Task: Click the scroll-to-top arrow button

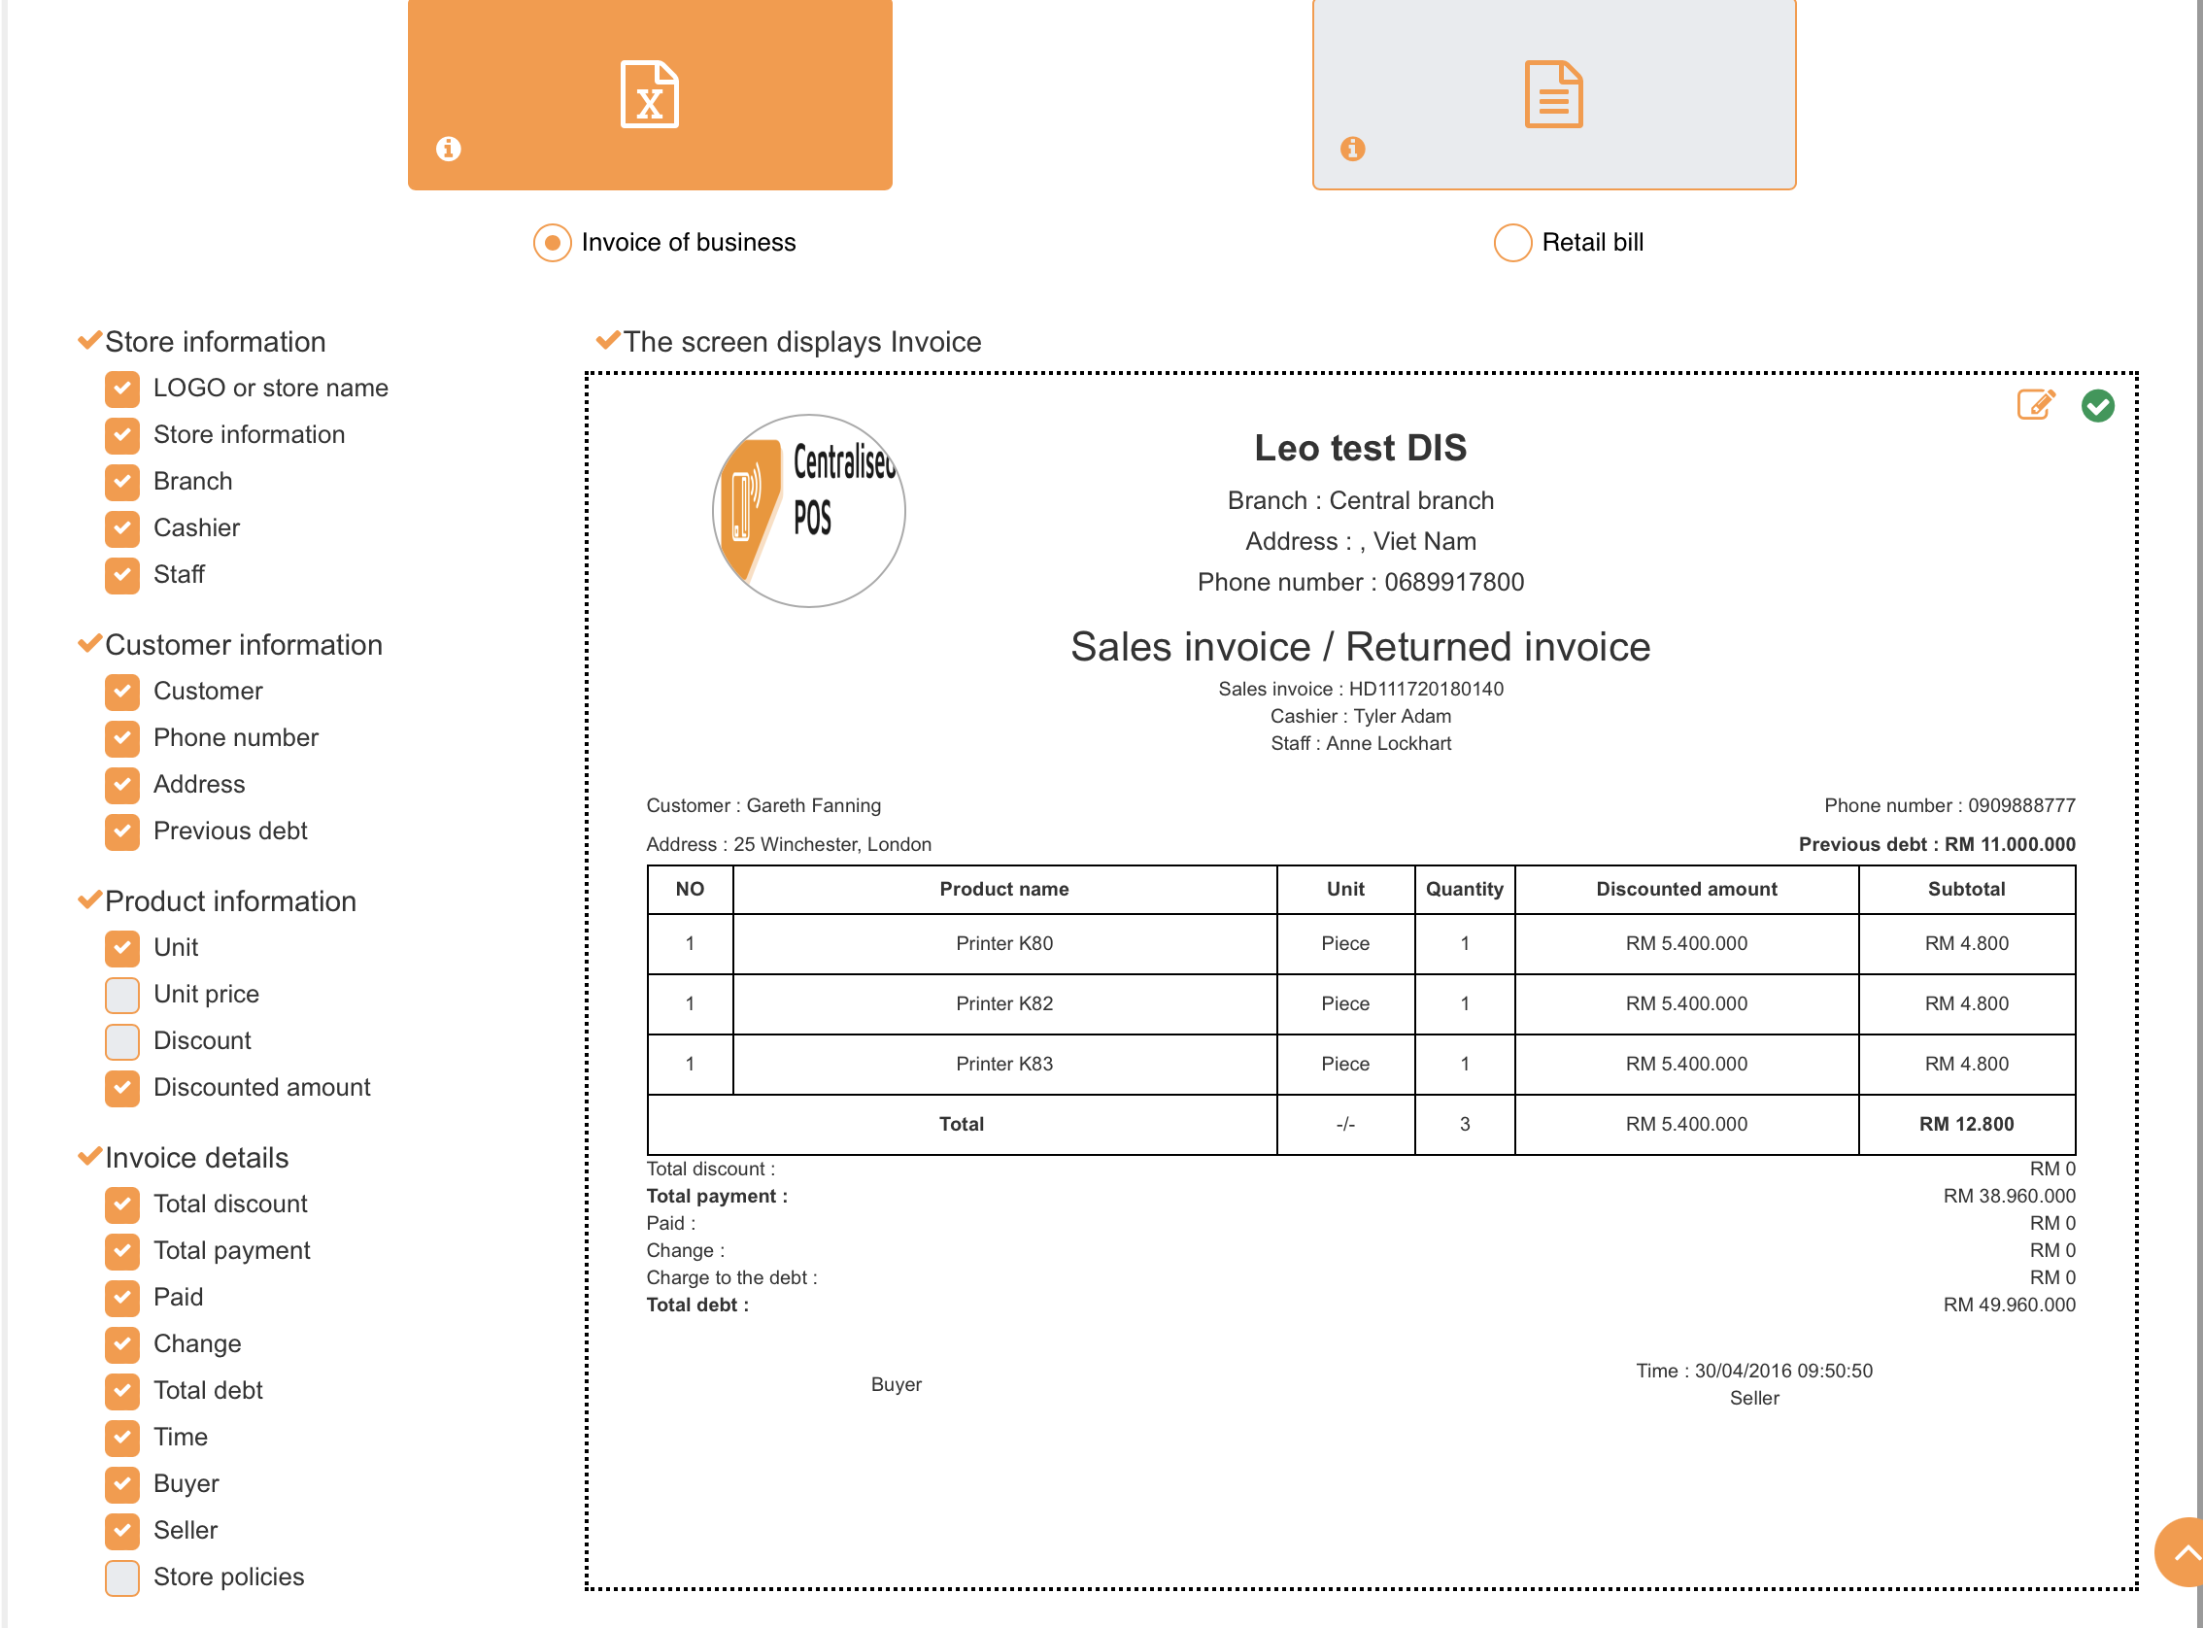Action: pos(2183,1553)
